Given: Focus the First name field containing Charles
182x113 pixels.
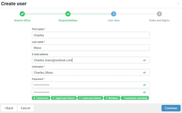Looking at the screenshot, I should [x=91, y=35].
